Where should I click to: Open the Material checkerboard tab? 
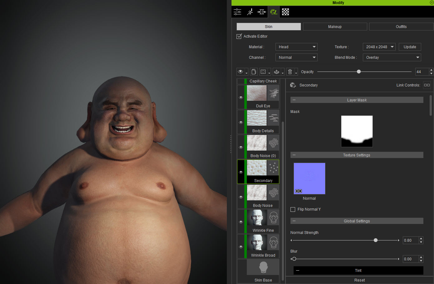click(x=285, y=12)
